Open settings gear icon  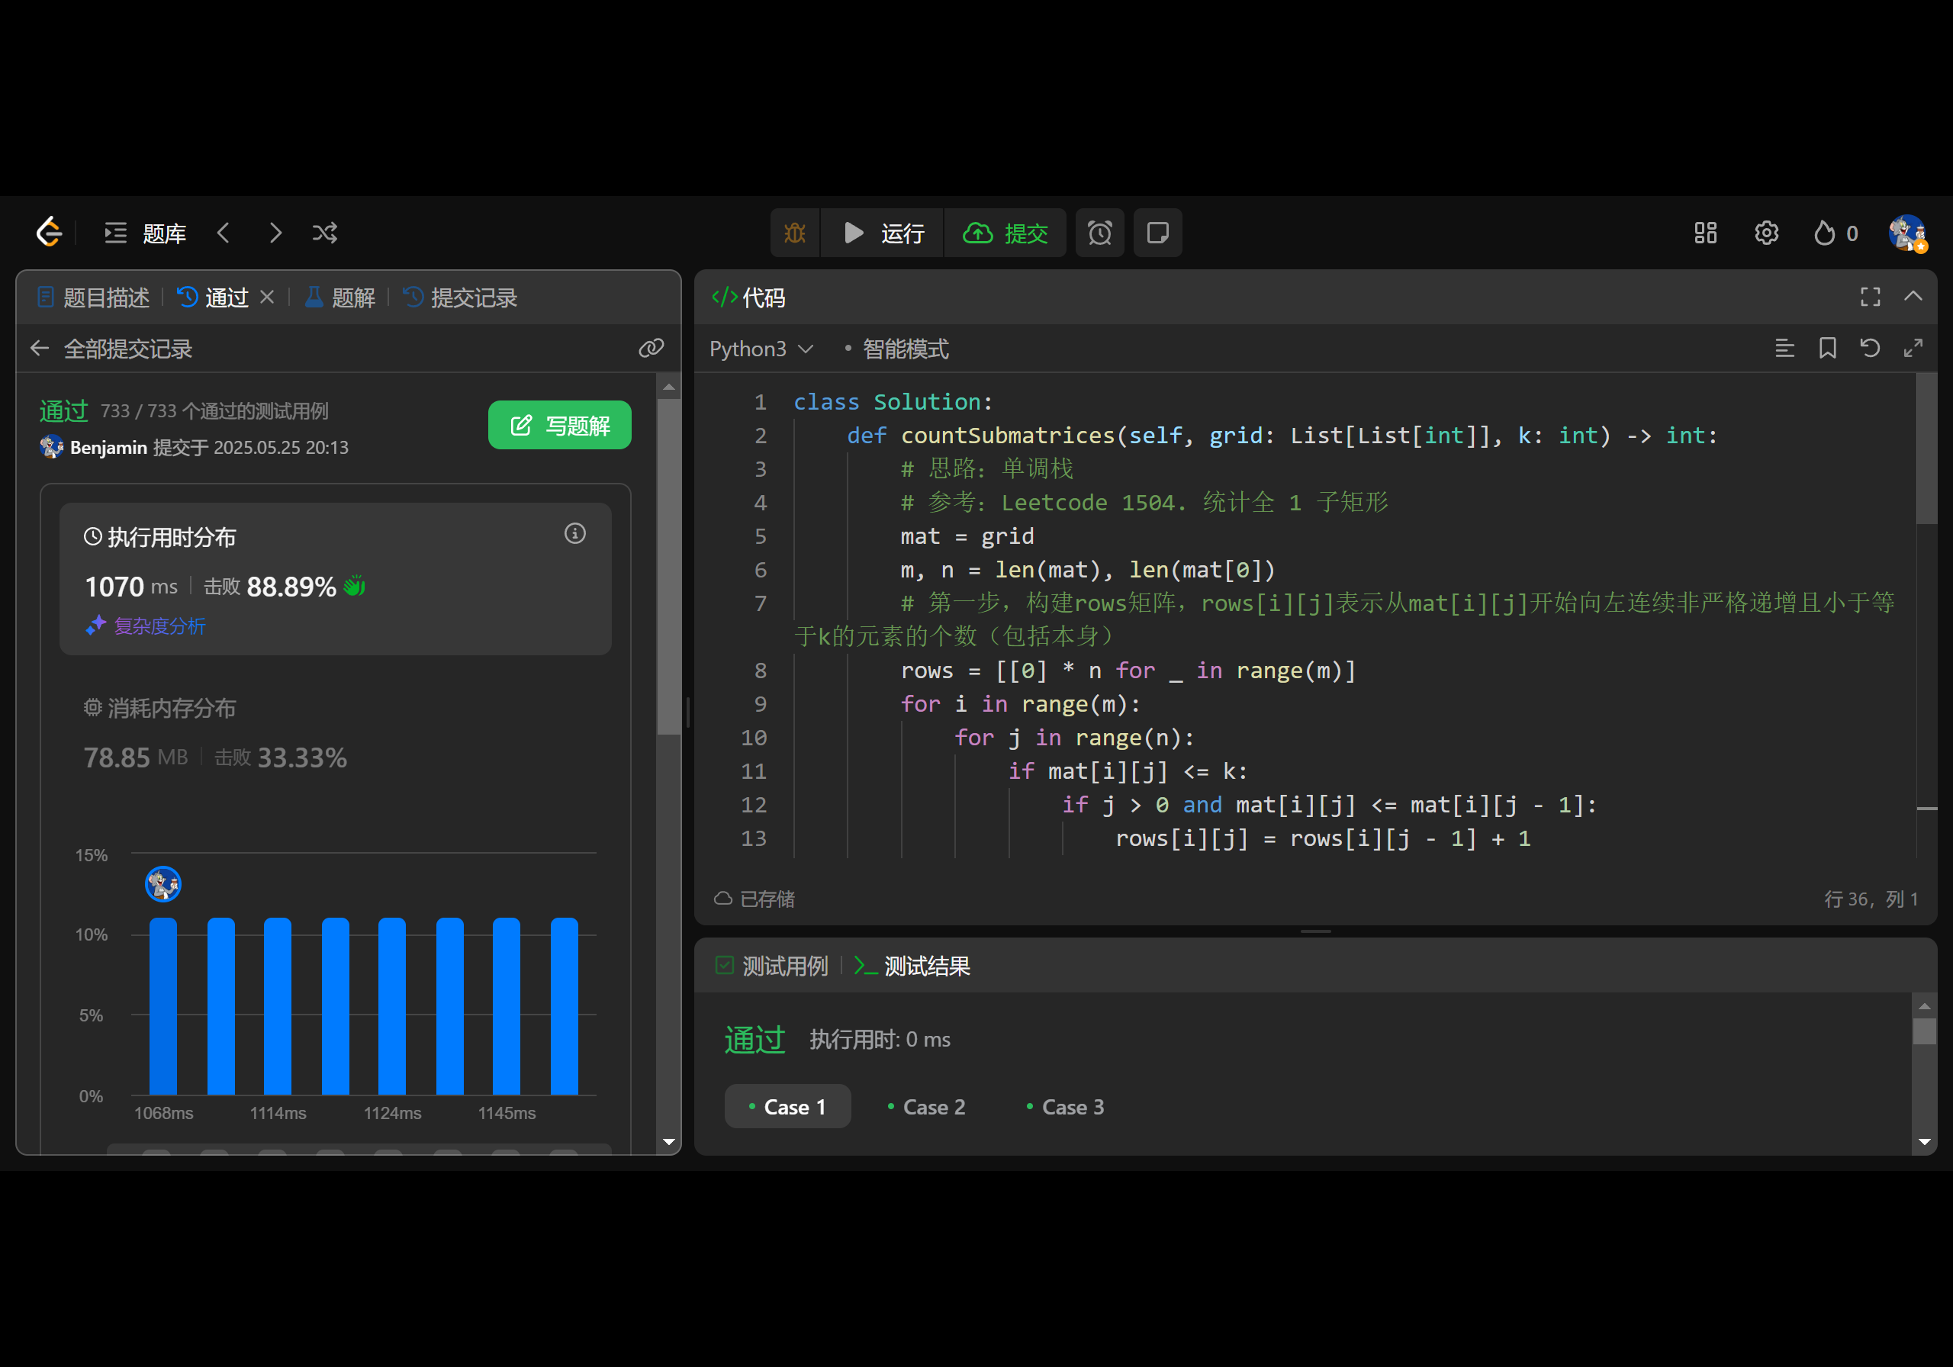pos(1766,233)
